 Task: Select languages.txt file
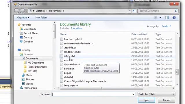[x=71, y=86]
